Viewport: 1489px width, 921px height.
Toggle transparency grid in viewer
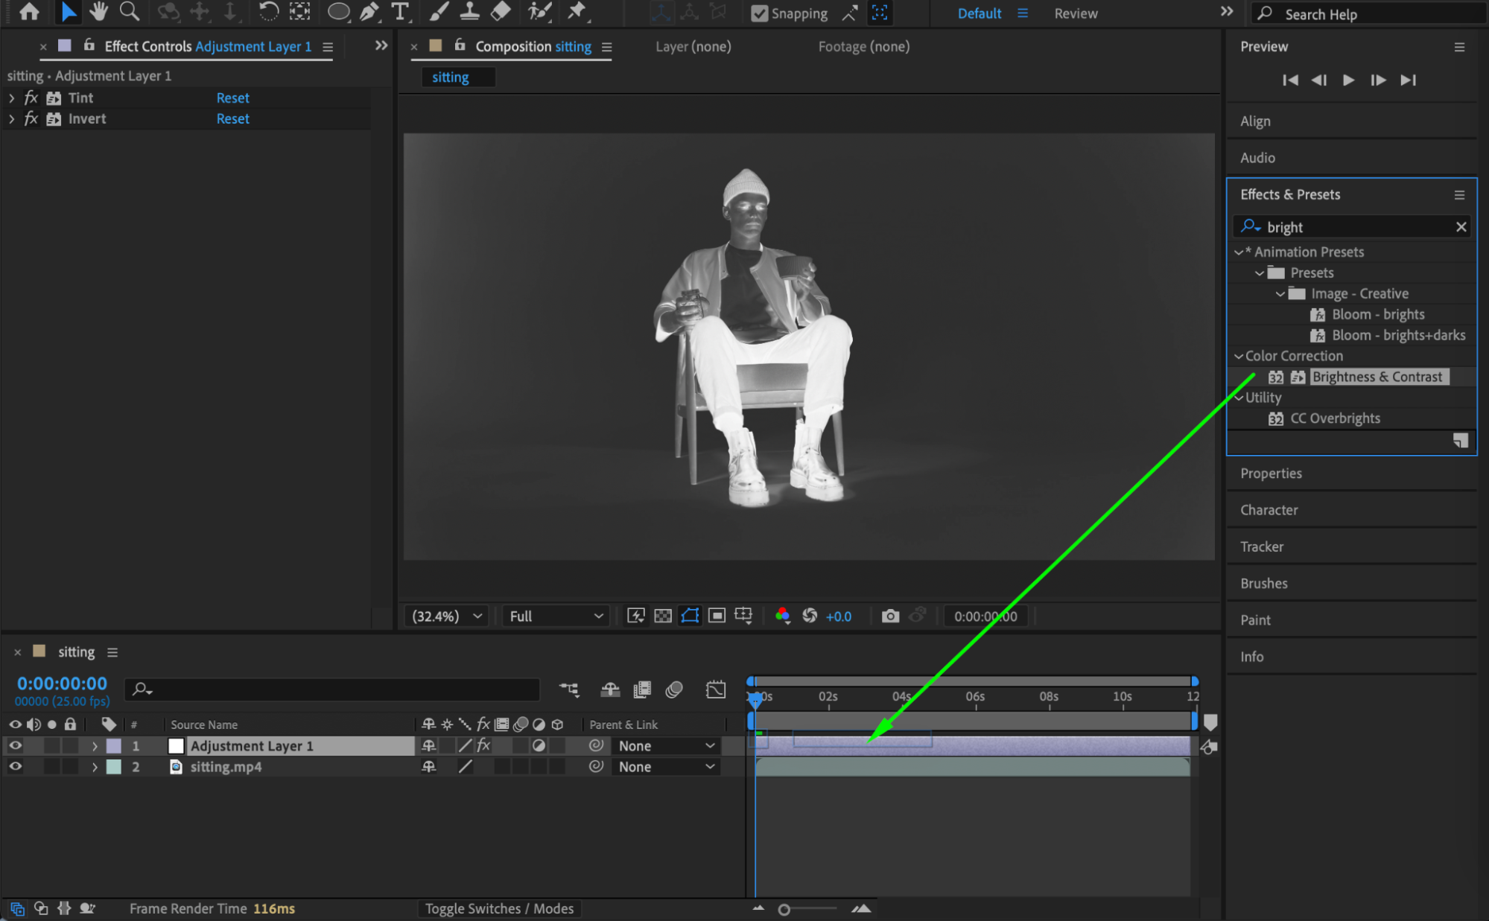662,616
